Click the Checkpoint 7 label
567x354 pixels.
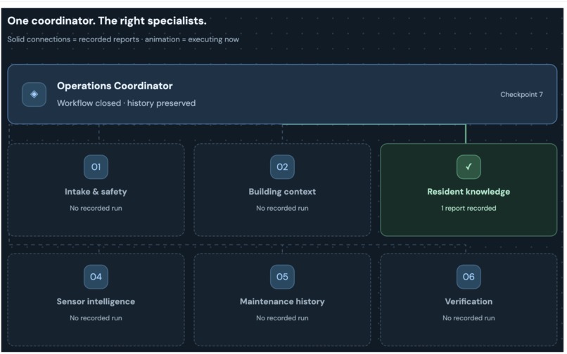521,94
